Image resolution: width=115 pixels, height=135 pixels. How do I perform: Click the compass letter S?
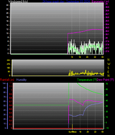(x=108, y=68)
